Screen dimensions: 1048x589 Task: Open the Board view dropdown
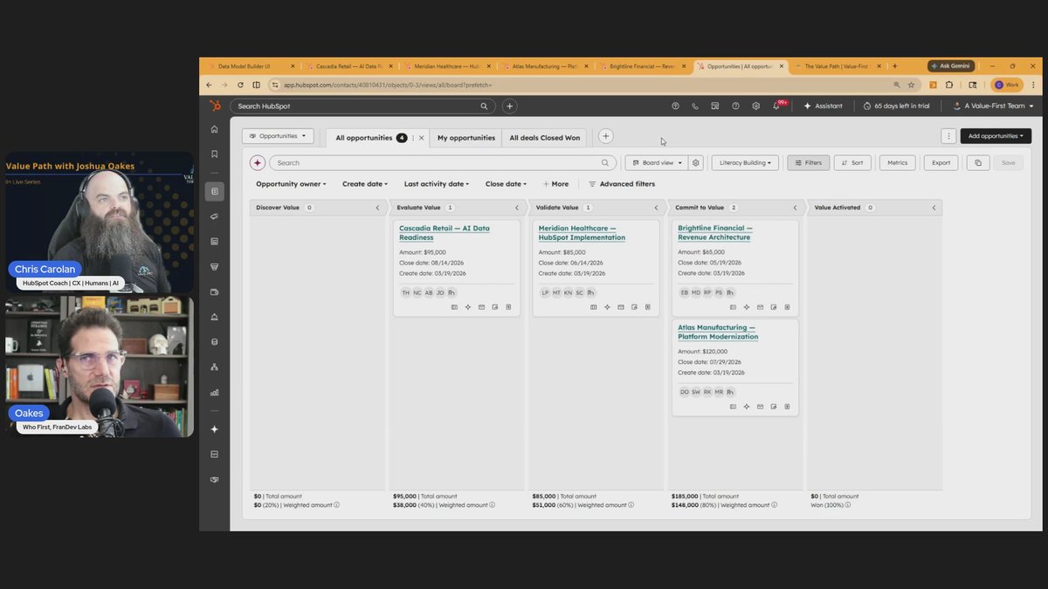click(x=656, y=162)
